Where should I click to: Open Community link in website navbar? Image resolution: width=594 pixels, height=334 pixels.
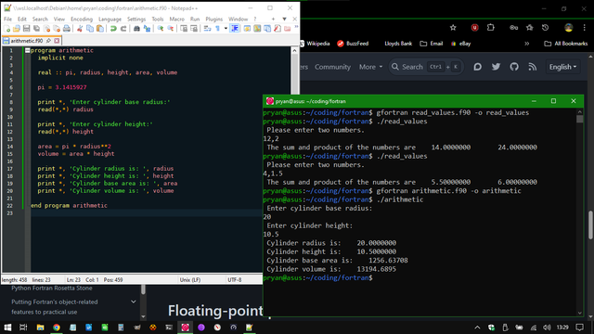tap(332, 67)
